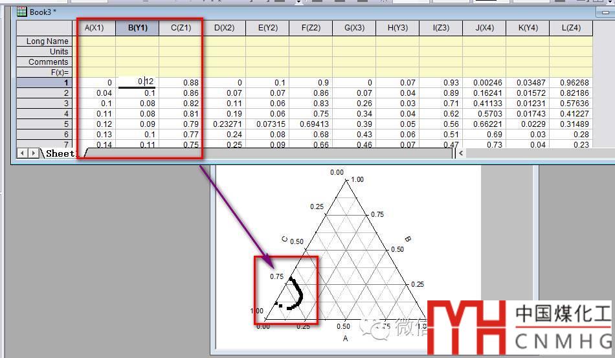Select column header G(X3)
615x358 pixels.
354,28
